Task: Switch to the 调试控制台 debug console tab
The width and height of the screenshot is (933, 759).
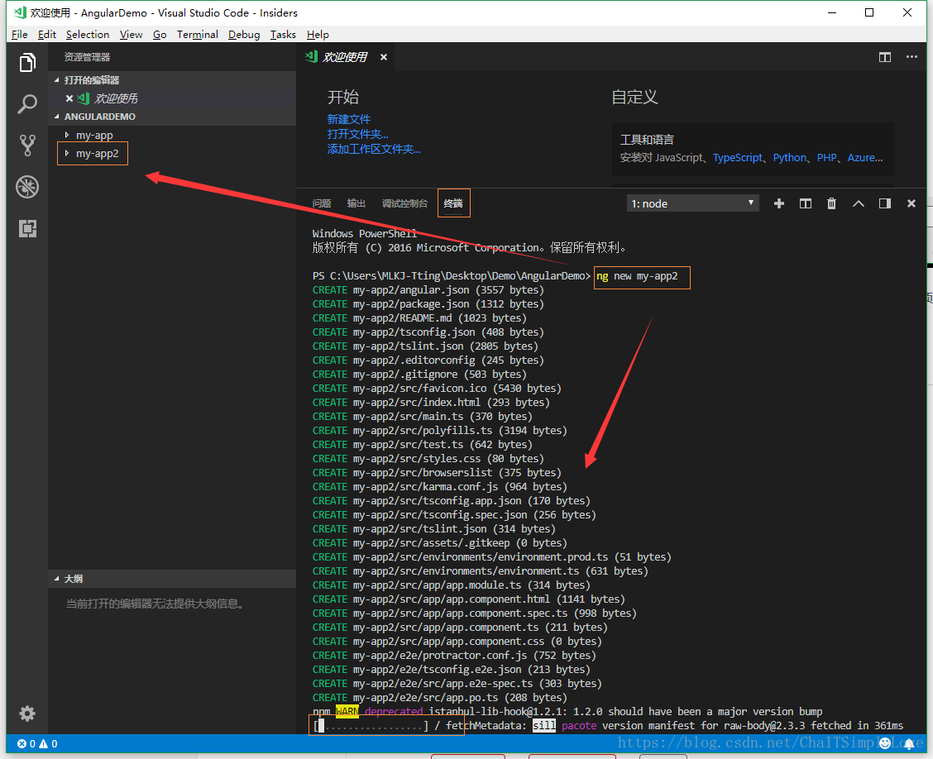Action: (x=404, y=203)
